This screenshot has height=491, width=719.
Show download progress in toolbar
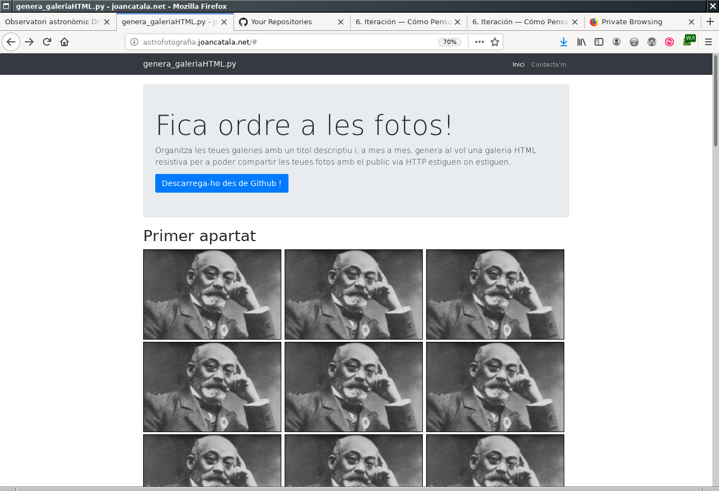coord(564,42)
